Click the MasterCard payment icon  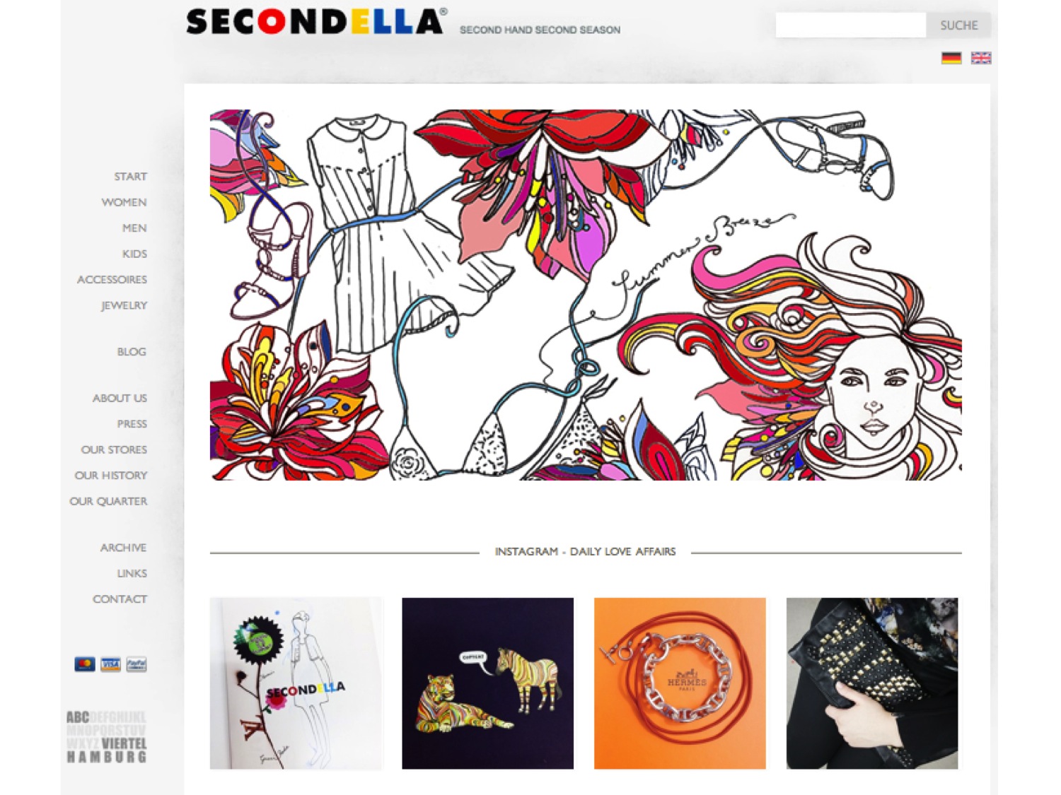[85, 664]
